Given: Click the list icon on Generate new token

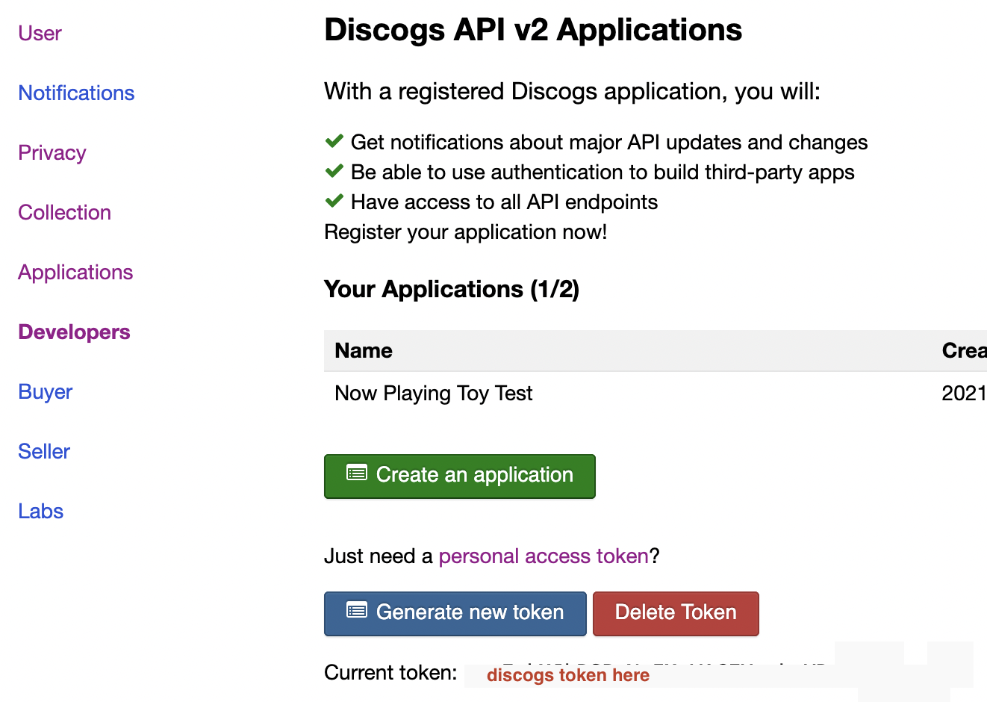Looking at the screenshot, I should pyautogui.click(x=357, y=611).
